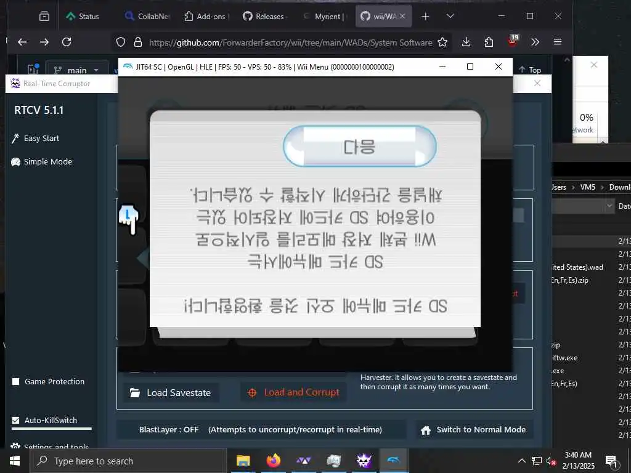Viewport: 631px width, 473px height.
Task: Select the En,Fr,Es).zip file in Explorer
Action: coord(569,280)
